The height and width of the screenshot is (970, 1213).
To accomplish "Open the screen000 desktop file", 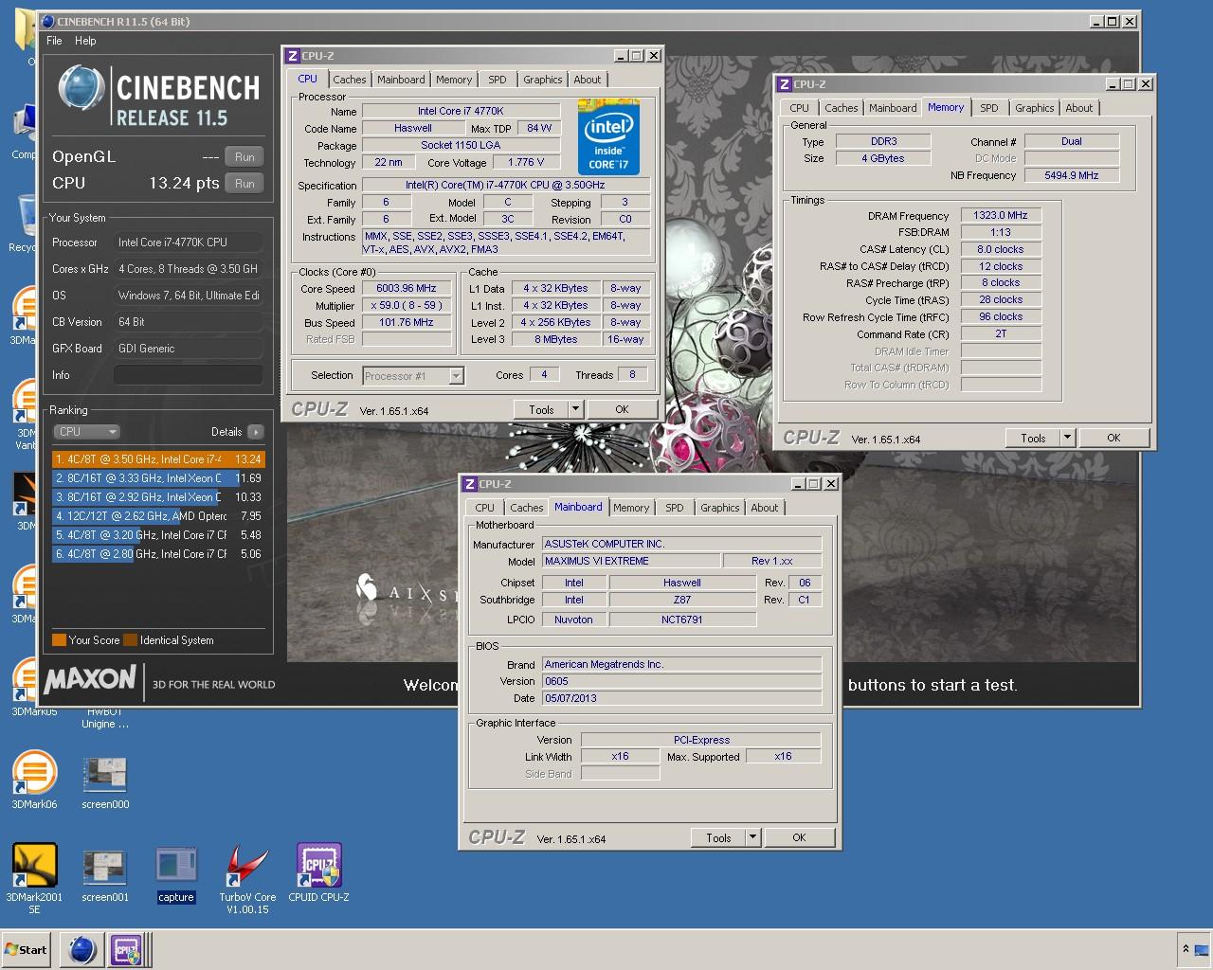I will coord(105,782).
